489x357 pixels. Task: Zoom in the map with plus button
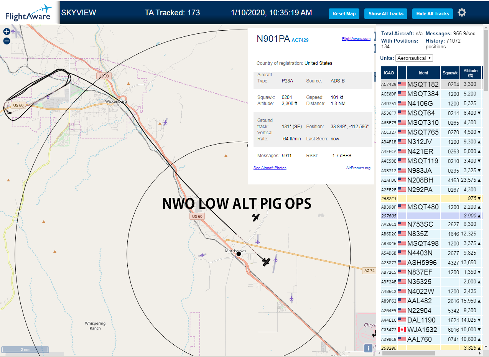click(x=7, y=32)
